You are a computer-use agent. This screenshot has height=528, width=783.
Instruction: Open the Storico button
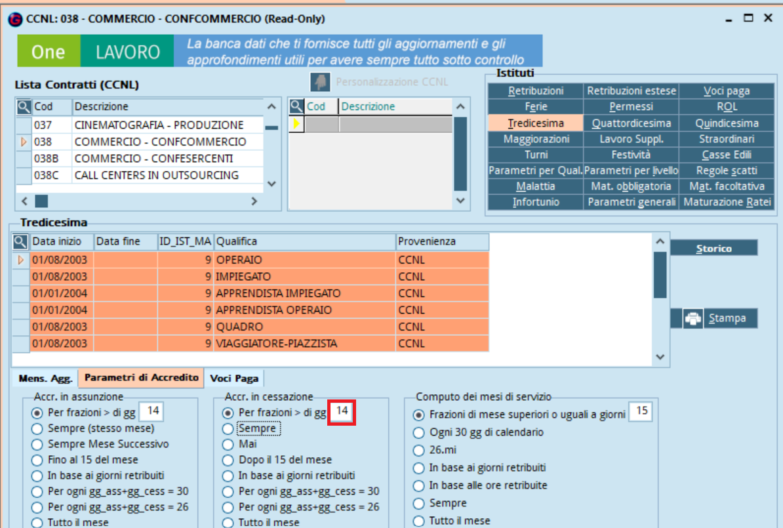[713, 249]
